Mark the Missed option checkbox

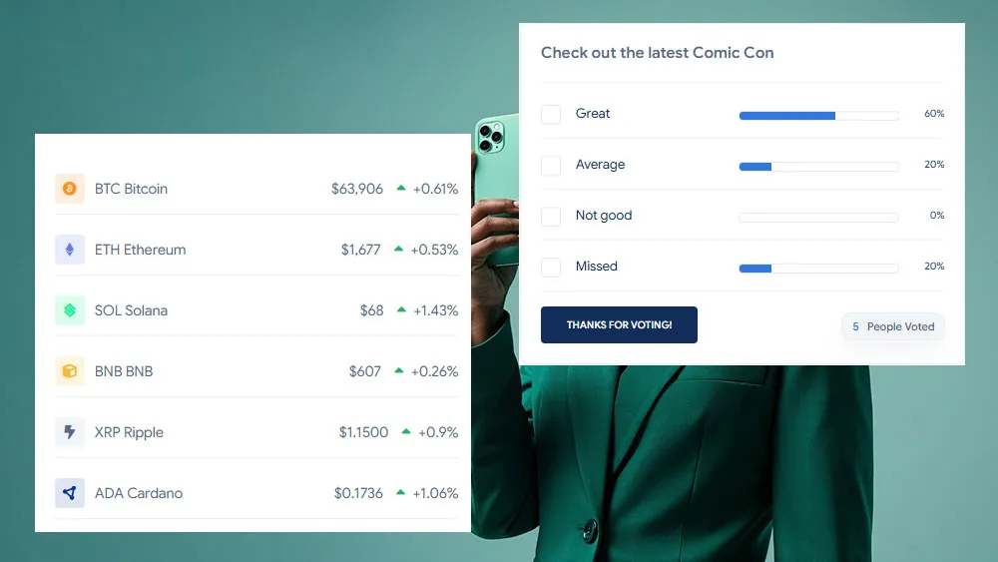(551, 268)
